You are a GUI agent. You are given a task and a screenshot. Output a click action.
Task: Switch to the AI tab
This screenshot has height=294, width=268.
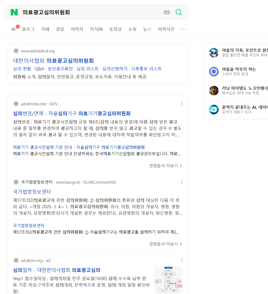[x=13, y=29]
